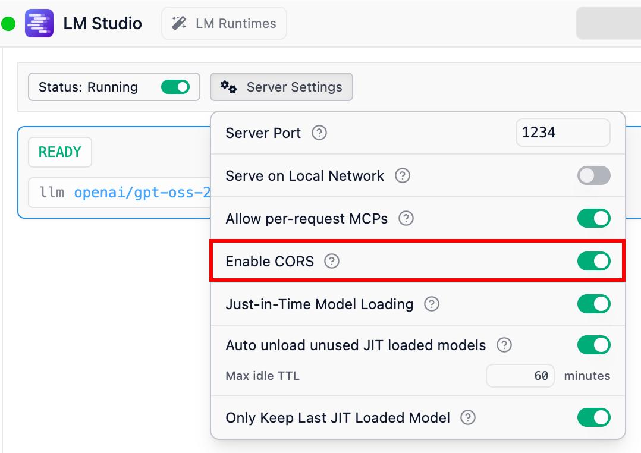The height and width of the screenshot is (453, 641).
Task: Click the question mark next to Enable CORS
Action: click(332, 261)
